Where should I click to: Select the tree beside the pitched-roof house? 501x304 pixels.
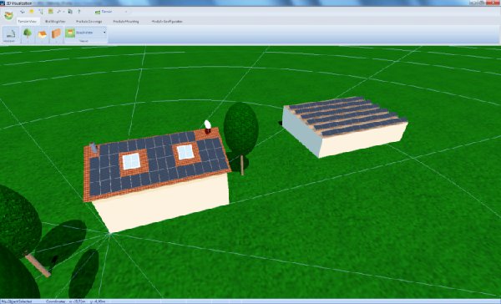(241, 138)
